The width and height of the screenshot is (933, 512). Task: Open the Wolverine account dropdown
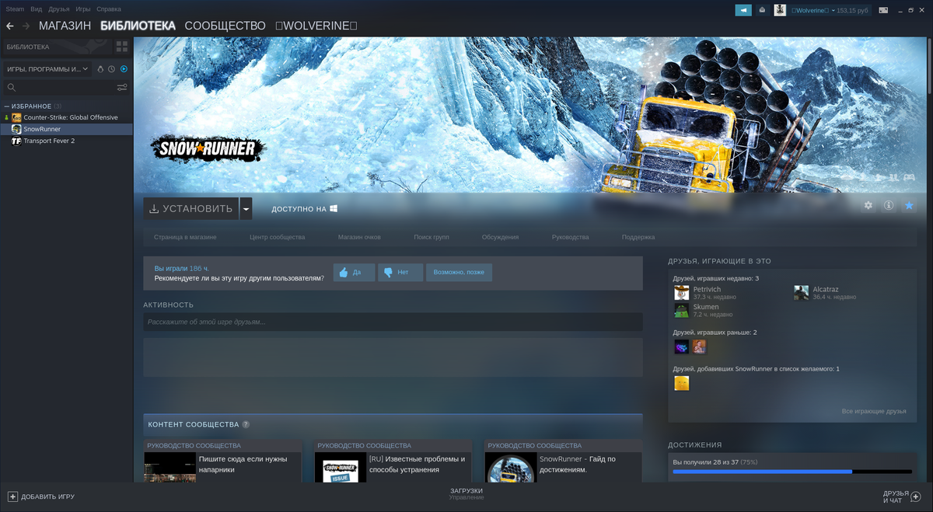point(830,10)
